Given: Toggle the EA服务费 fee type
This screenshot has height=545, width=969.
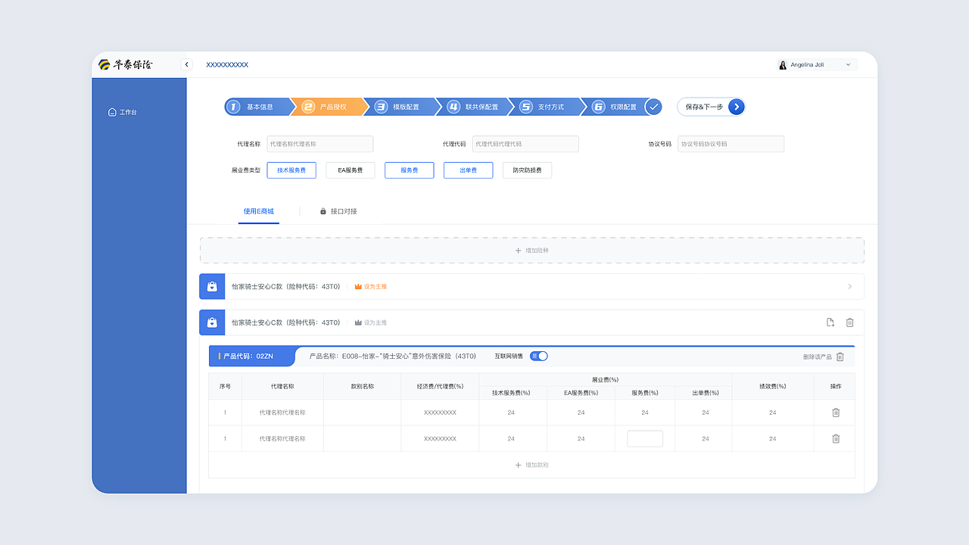Looking at the screenshot, I should pyautogui.click(x=351, y=170).
